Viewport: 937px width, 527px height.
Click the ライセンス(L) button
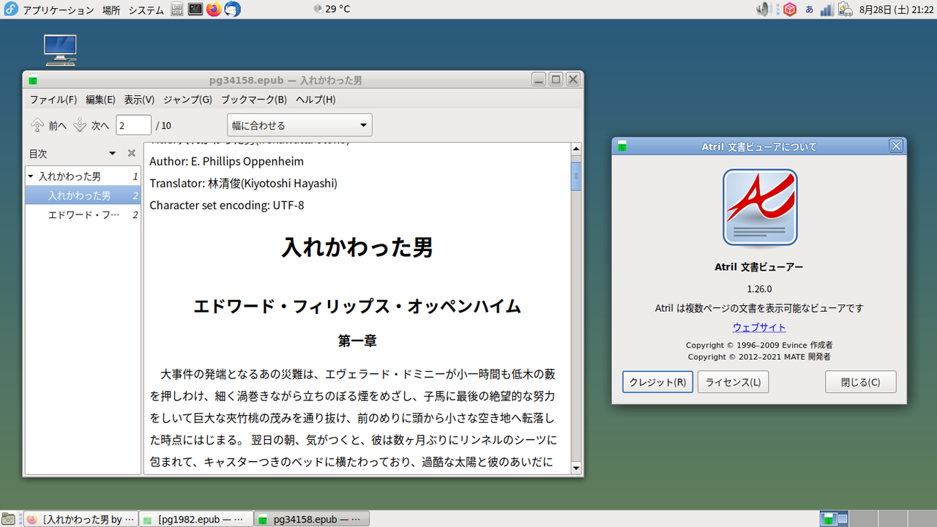(733, 382)
